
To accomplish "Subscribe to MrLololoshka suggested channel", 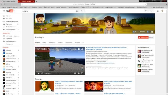I will coord(145,52).
